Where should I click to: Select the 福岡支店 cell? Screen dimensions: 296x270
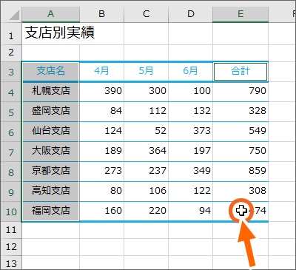pos(50,212)
